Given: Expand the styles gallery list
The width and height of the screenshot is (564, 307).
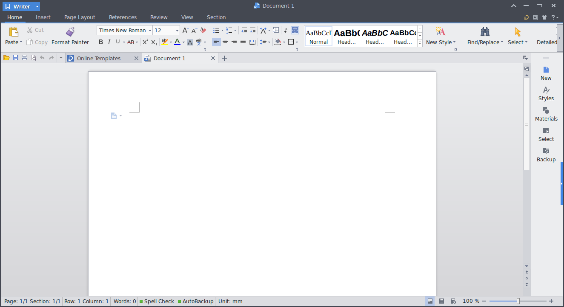Looking at the screenshot, I should 420,43.
